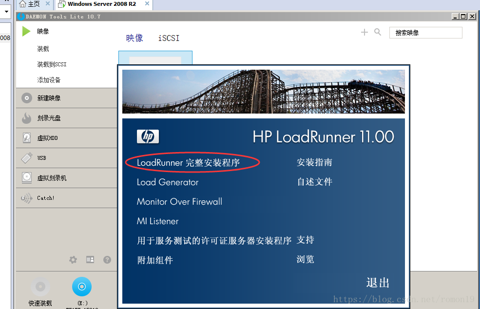480x309 pixels.
Task: Select the iSCSI tab
Action: 169,38
